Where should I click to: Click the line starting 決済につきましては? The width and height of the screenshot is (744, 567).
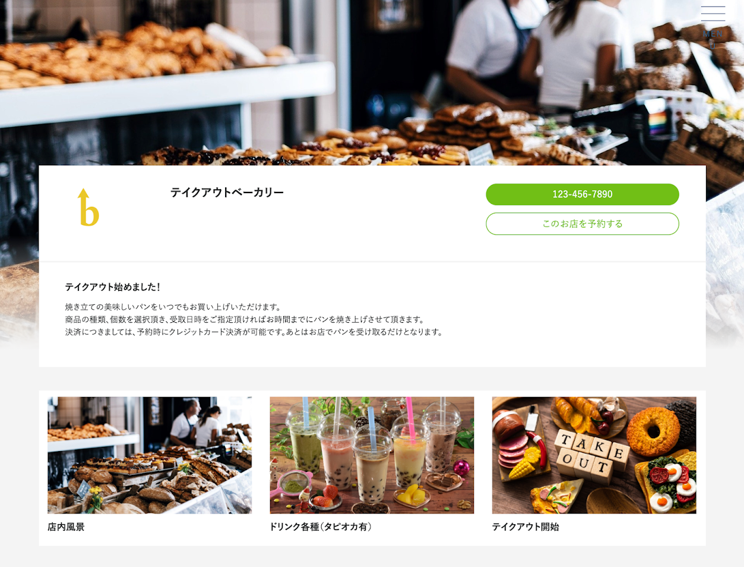click(x=255, y=332)
